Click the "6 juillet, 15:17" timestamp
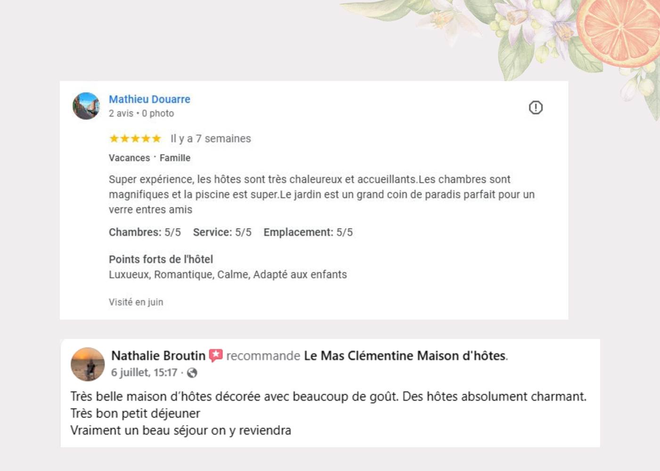The width and height of the screenshot is (660, 471). tap(144, 373)
